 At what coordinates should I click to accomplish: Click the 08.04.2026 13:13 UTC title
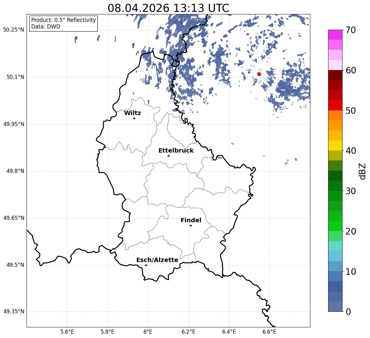(x=168, y=8)
